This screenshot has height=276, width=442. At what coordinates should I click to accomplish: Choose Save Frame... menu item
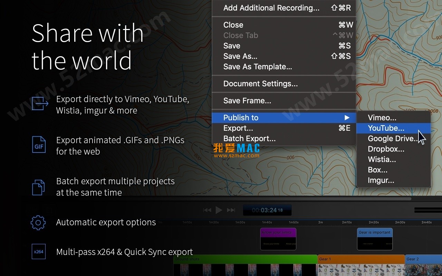284,101
